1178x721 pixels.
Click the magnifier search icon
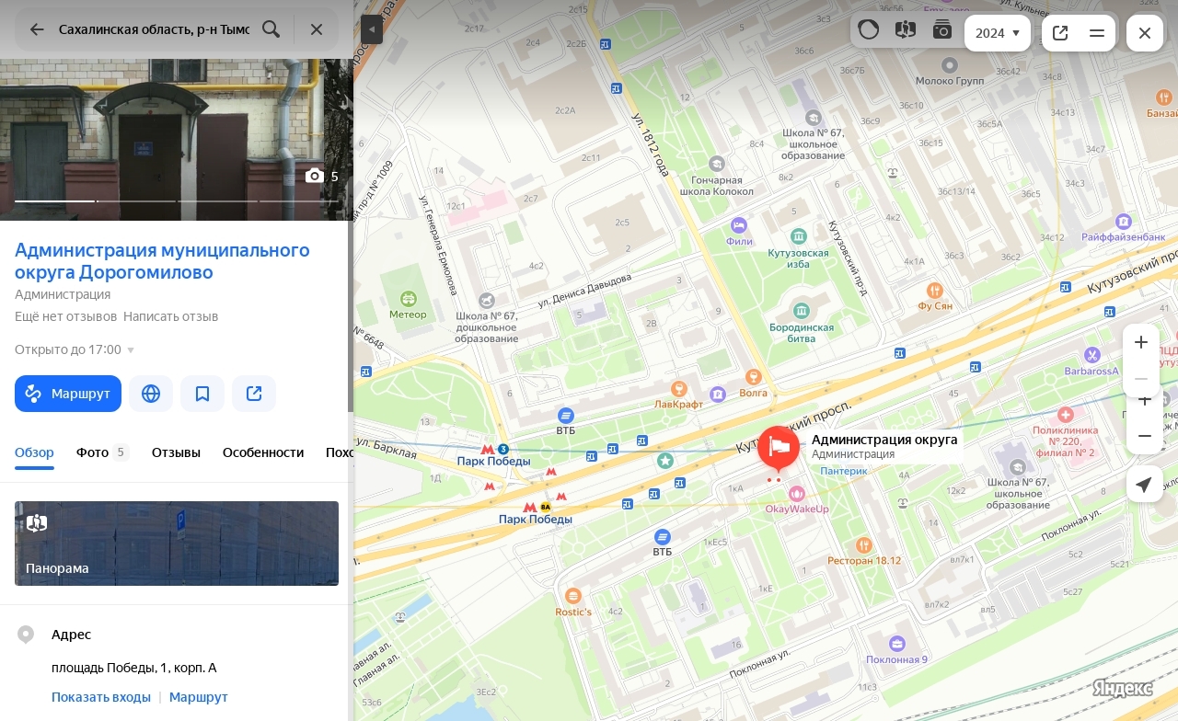click(271, 29)
